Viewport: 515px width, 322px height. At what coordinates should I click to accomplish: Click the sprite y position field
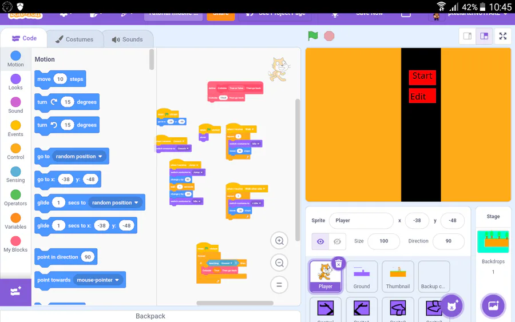point(453,221)
